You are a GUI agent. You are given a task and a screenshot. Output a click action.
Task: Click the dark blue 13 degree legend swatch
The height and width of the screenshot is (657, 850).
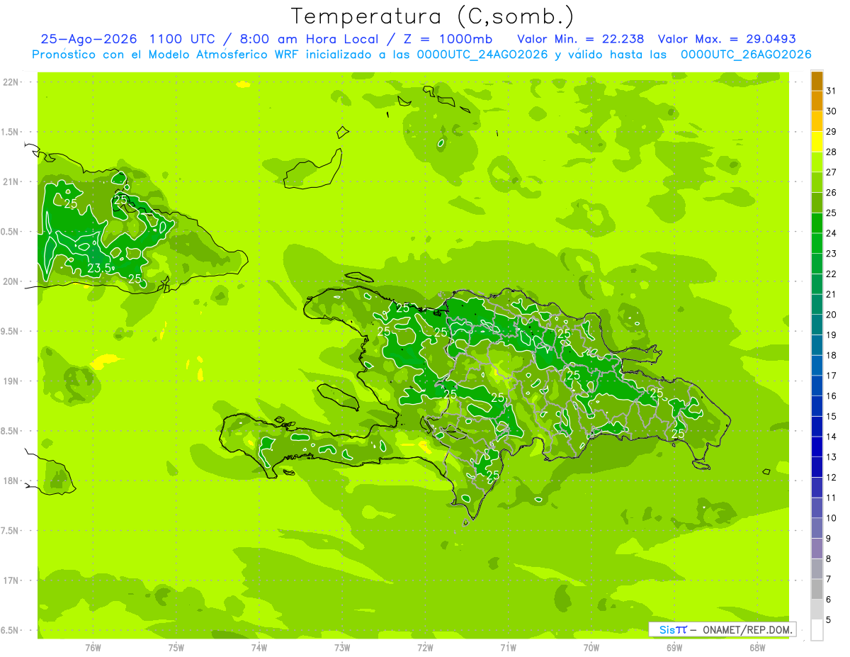(817, 447)
